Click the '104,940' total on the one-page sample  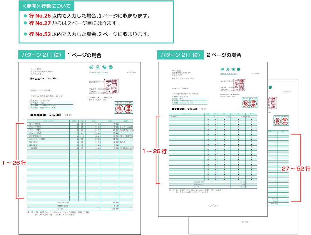coord(115,209)
